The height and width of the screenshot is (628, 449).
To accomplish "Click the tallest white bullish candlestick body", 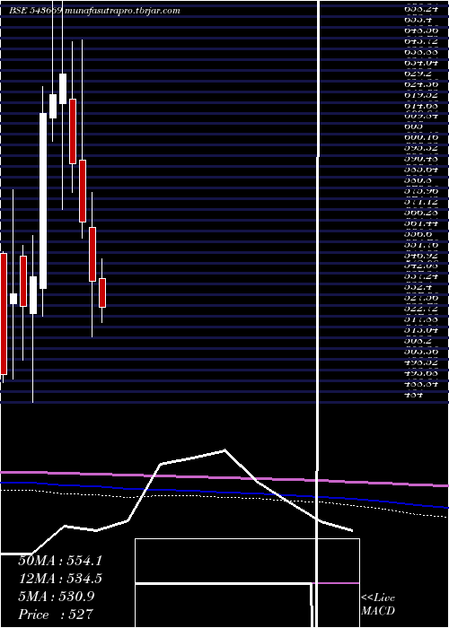I will tap(43, 201).
